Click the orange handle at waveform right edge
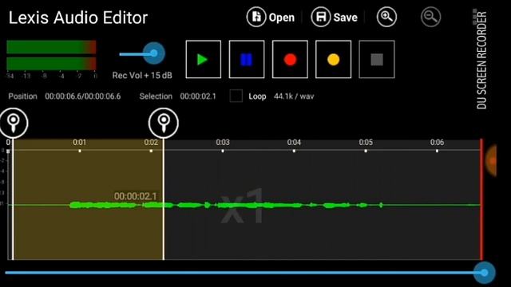Screen dimensions: 511x287 pos(491,160)
